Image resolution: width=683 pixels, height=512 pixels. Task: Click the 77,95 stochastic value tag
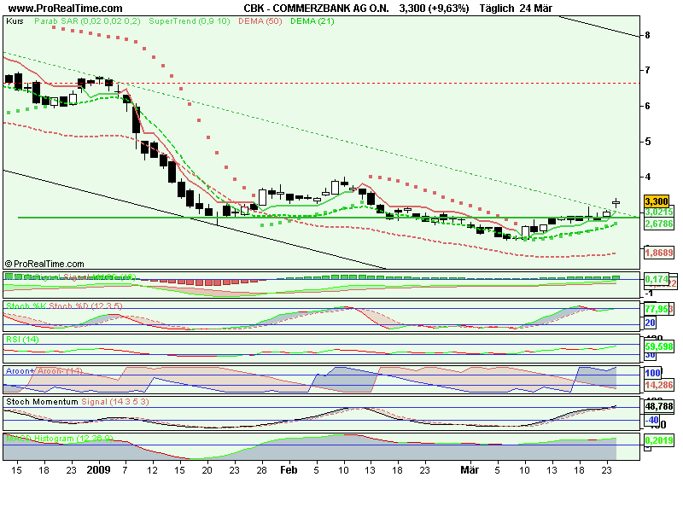[x=657, y=309]
